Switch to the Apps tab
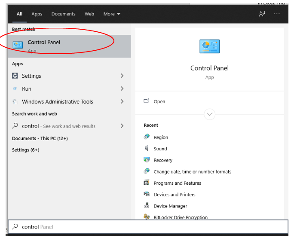Viewport: 291px width, 238px height. pos(37,14)
